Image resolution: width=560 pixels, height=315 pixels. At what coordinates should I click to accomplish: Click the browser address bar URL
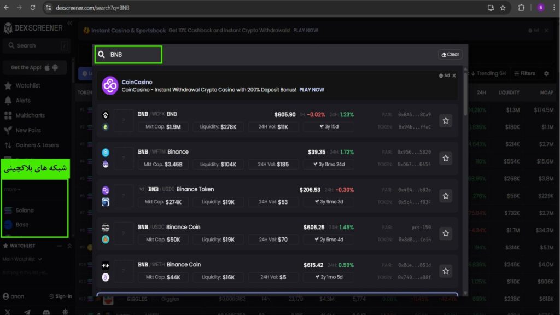point(92,8)
